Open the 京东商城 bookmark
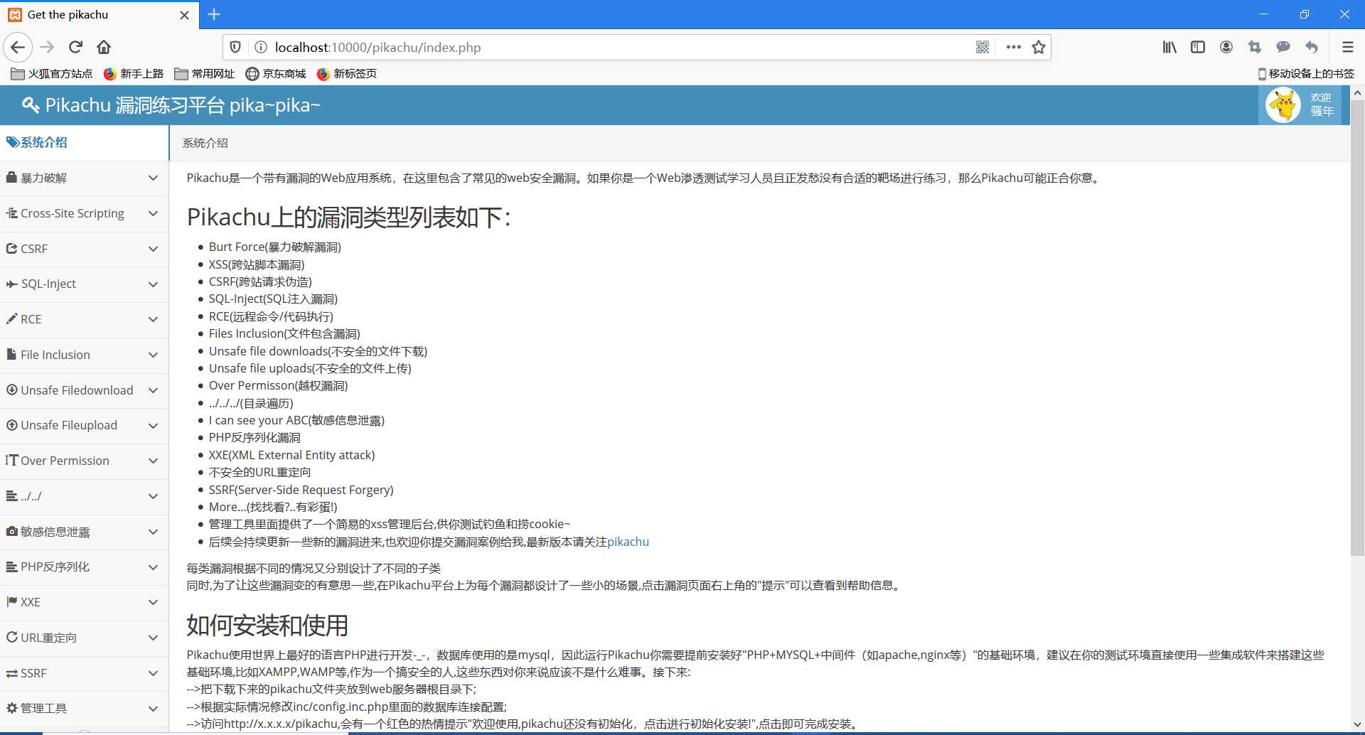1365x735 pixels. [276, 73]
